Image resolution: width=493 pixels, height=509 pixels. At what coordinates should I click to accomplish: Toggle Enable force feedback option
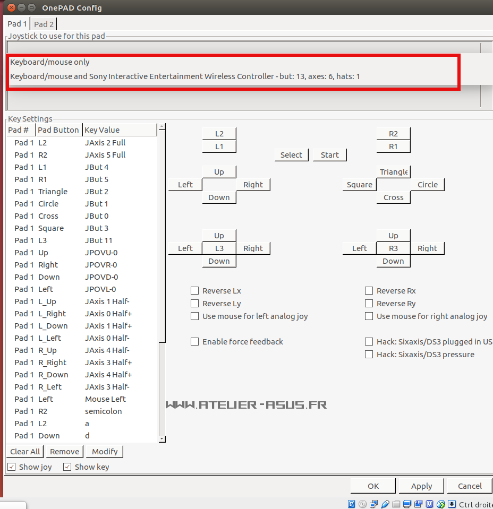[195, 342]
